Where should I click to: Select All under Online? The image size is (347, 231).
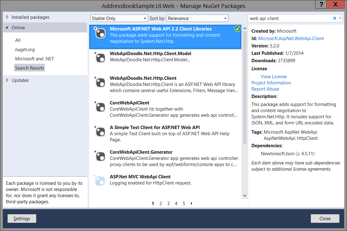18,40
